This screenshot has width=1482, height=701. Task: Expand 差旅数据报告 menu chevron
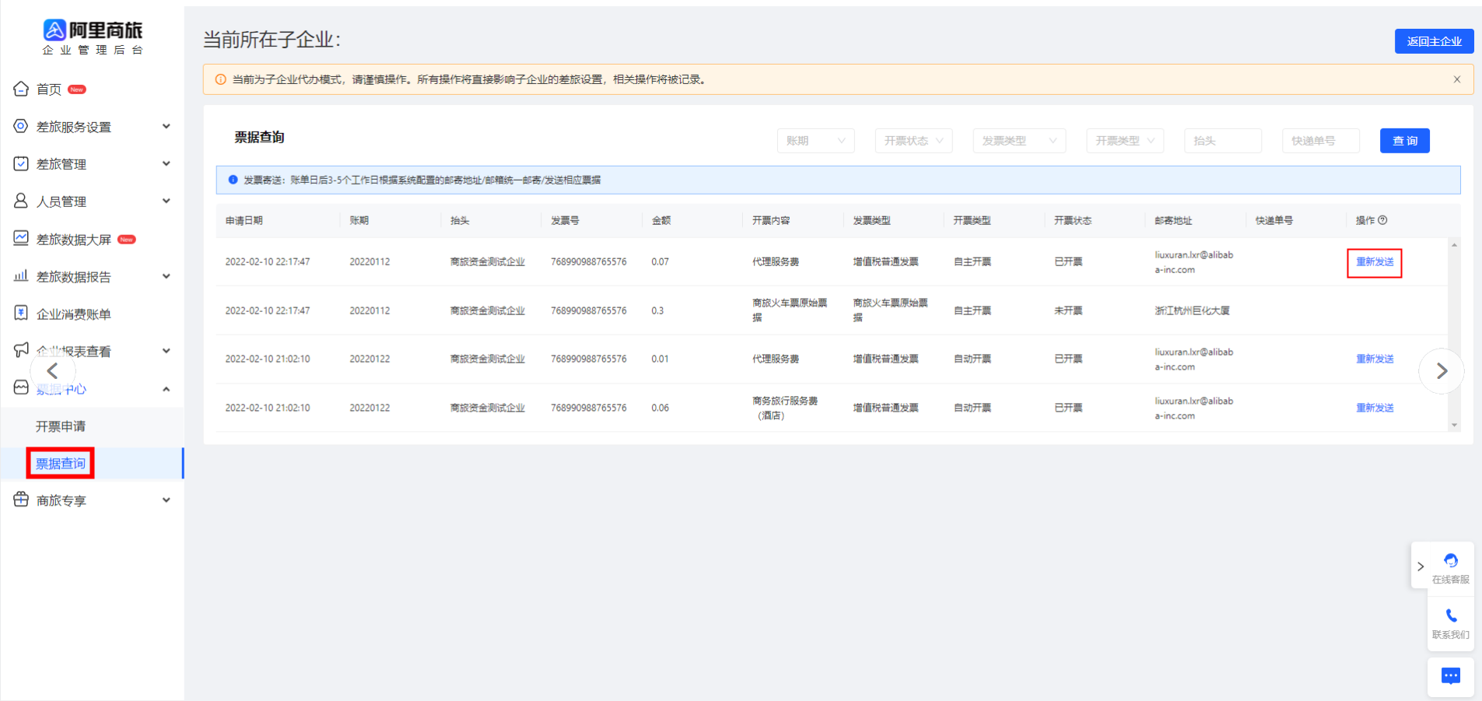point(166,276)
